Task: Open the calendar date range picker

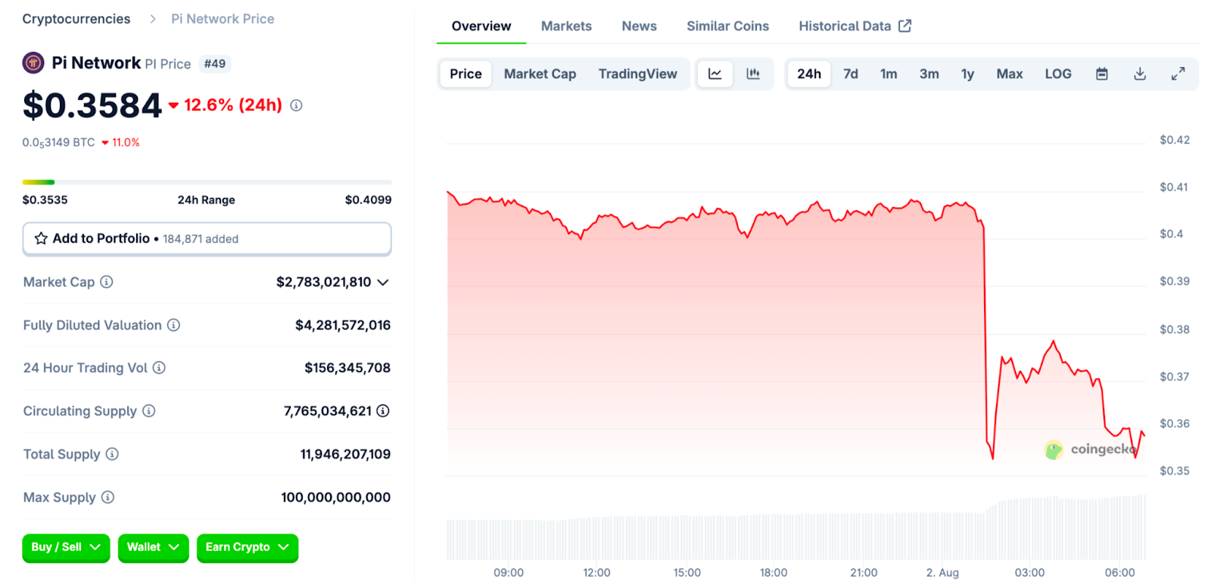Action: (x=1102, y=74)
